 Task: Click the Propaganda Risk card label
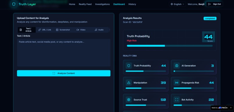click(190, 83)
